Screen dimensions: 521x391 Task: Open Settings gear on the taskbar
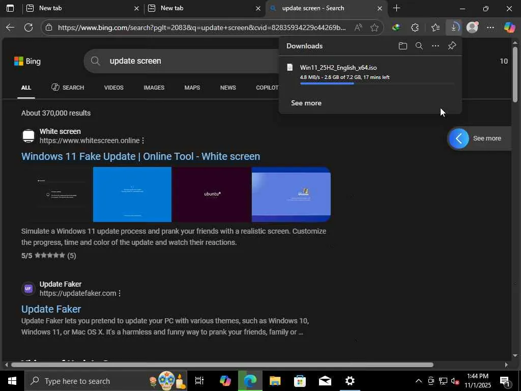tap(350, 381)
